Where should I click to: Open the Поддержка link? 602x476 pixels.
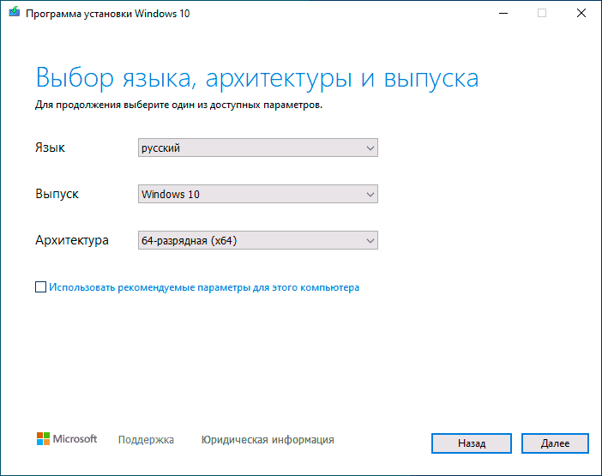pos(146,440)
